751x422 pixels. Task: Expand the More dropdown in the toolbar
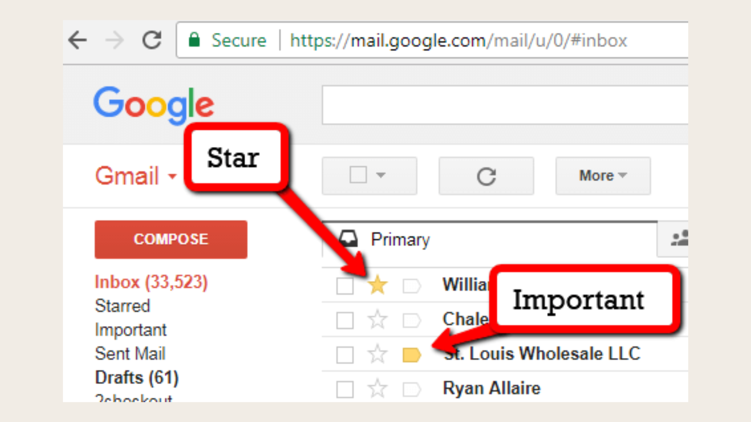point(602,175)
